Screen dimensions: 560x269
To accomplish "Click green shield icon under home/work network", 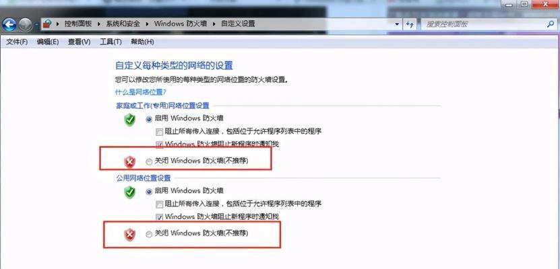I will (129, 120).
